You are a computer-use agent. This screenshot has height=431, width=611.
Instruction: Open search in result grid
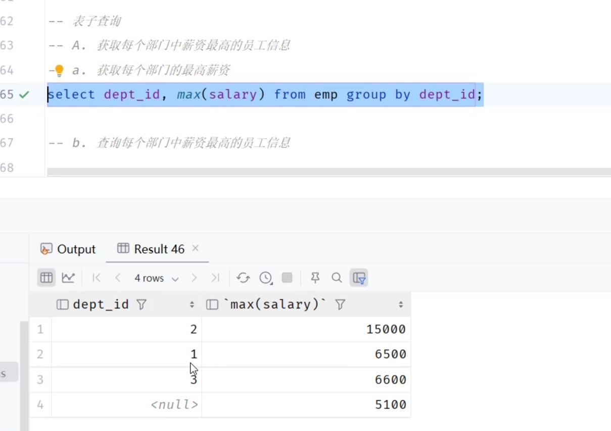(337, 278)
